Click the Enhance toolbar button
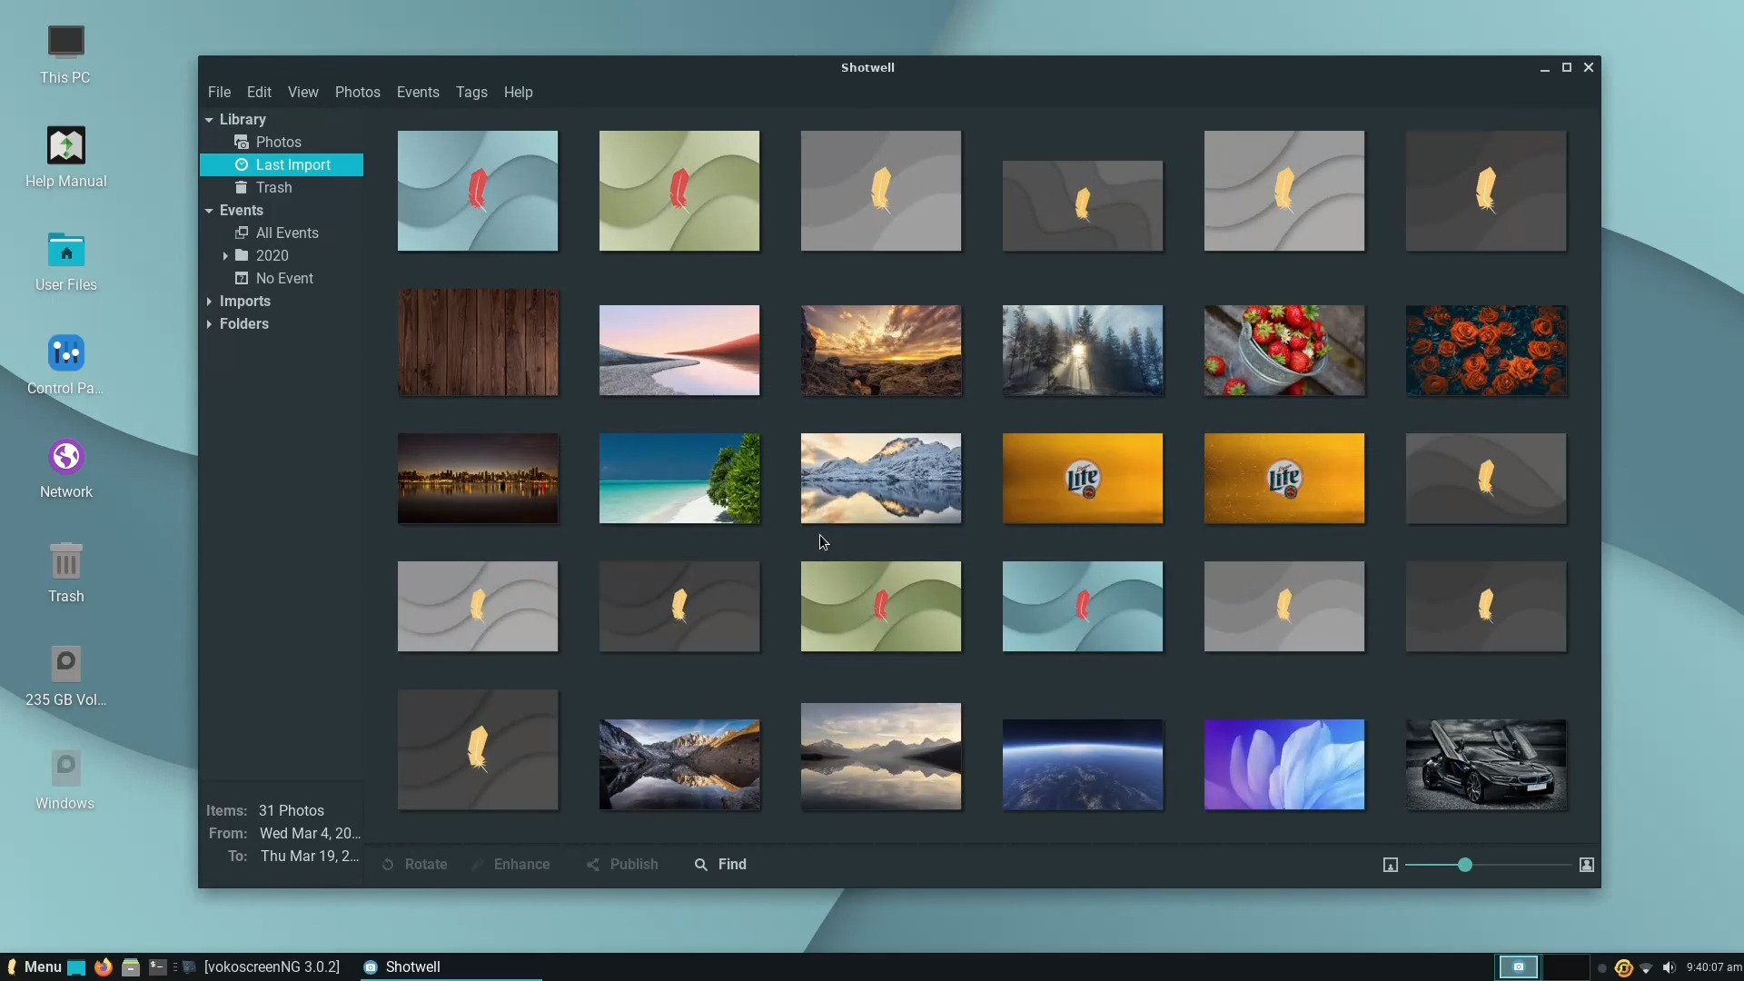The image size is (1744, 981). pyautogui.click(x=510, y=864)
